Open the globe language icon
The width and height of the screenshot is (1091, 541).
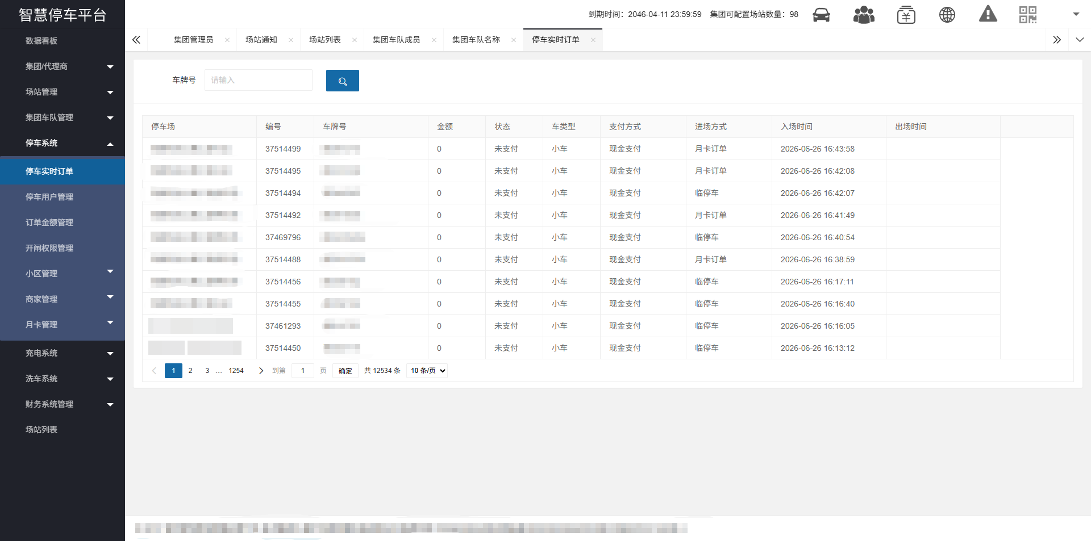pyautogui.click(x=947, y=15)
